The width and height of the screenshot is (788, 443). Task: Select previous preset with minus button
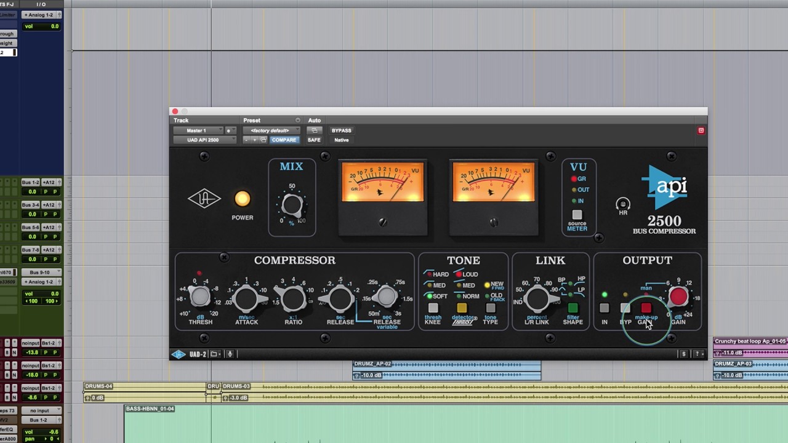tap(247, 140)
